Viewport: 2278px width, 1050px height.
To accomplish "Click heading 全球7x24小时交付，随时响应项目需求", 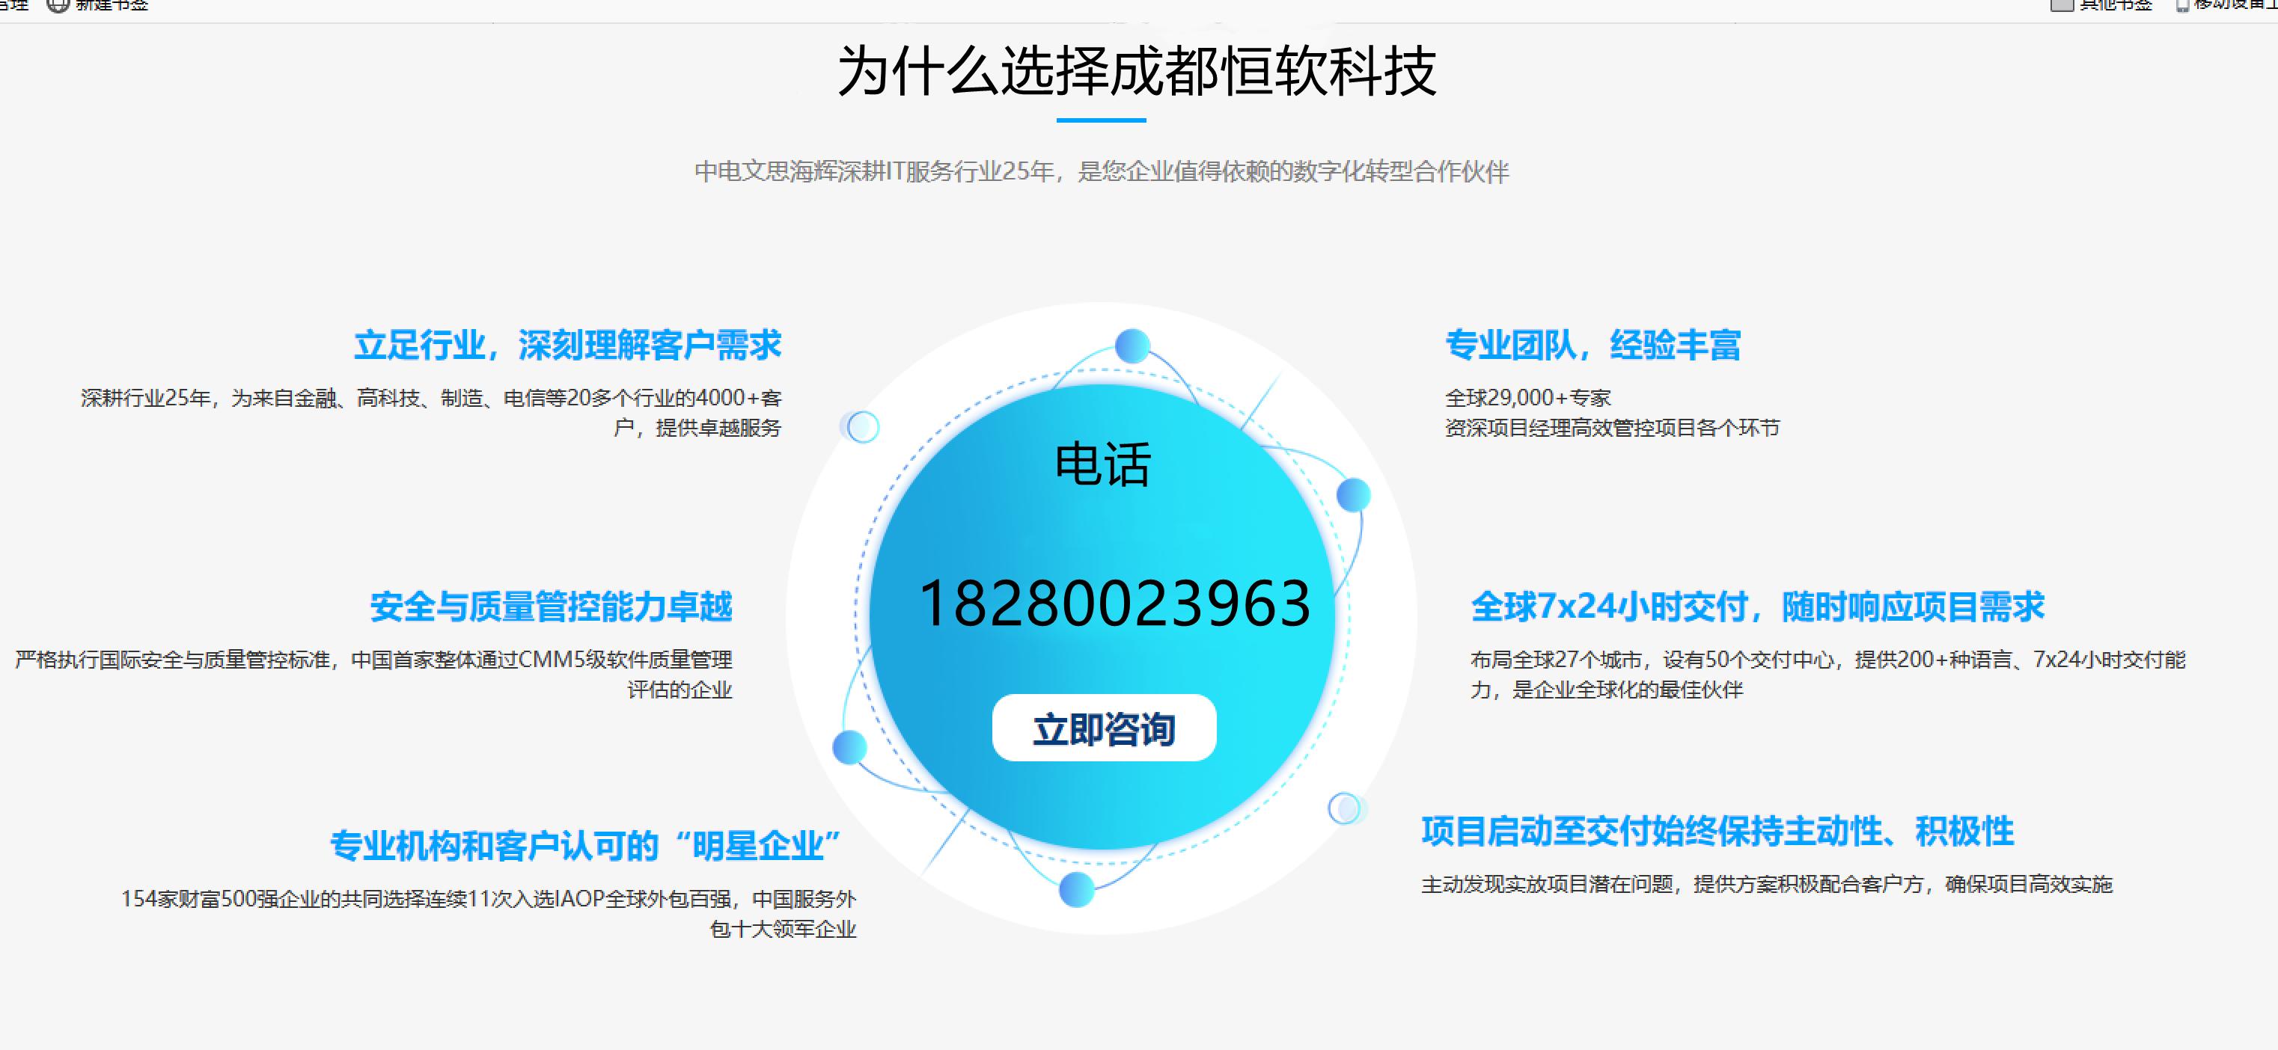I will pos(1757,607).
